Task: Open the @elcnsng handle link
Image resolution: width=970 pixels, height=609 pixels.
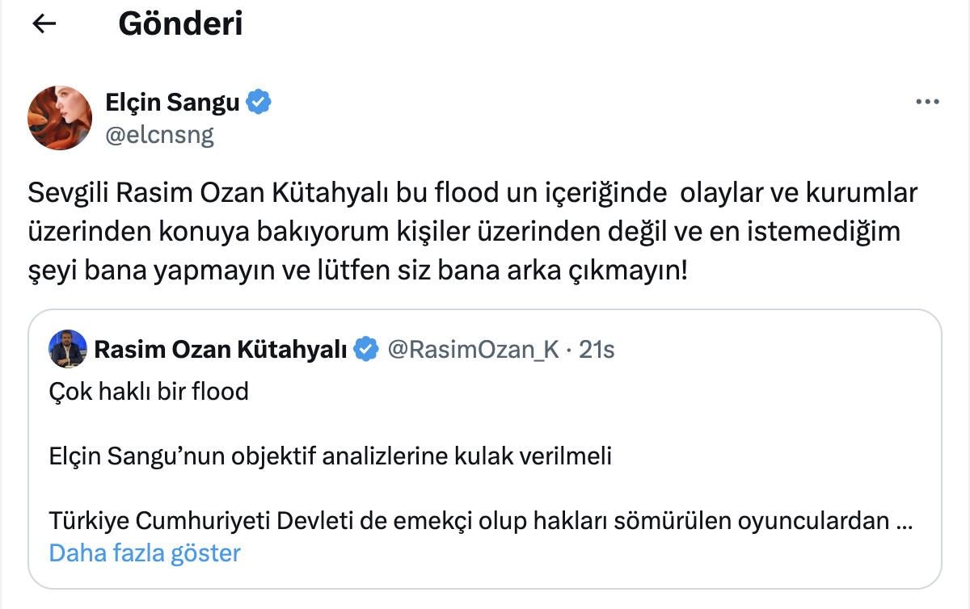Action: click(x=159, y=134)
